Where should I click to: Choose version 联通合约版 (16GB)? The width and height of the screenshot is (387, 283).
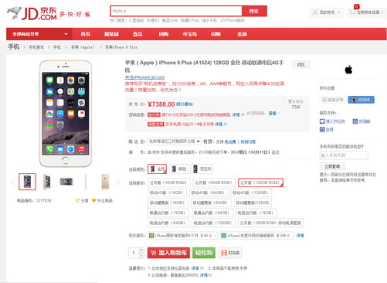tap(168, 213)
